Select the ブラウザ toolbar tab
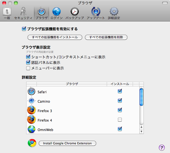The height and width of the screenshot is (153, 170). tap(42, 13)
